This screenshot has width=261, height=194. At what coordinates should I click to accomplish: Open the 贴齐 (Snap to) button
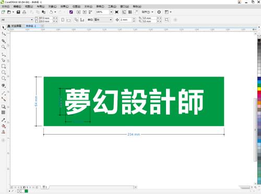147,12
